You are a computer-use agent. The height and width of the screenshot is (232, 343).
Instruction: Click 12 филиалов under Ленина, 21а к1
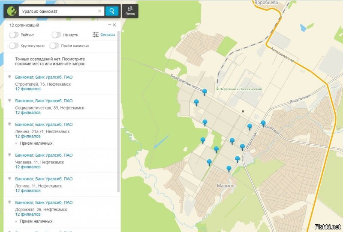[x=28, y=136]
